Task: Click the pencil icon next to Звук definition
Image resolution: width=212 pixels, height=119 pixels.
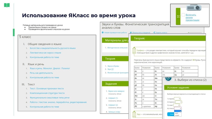Action: point(134,114)
